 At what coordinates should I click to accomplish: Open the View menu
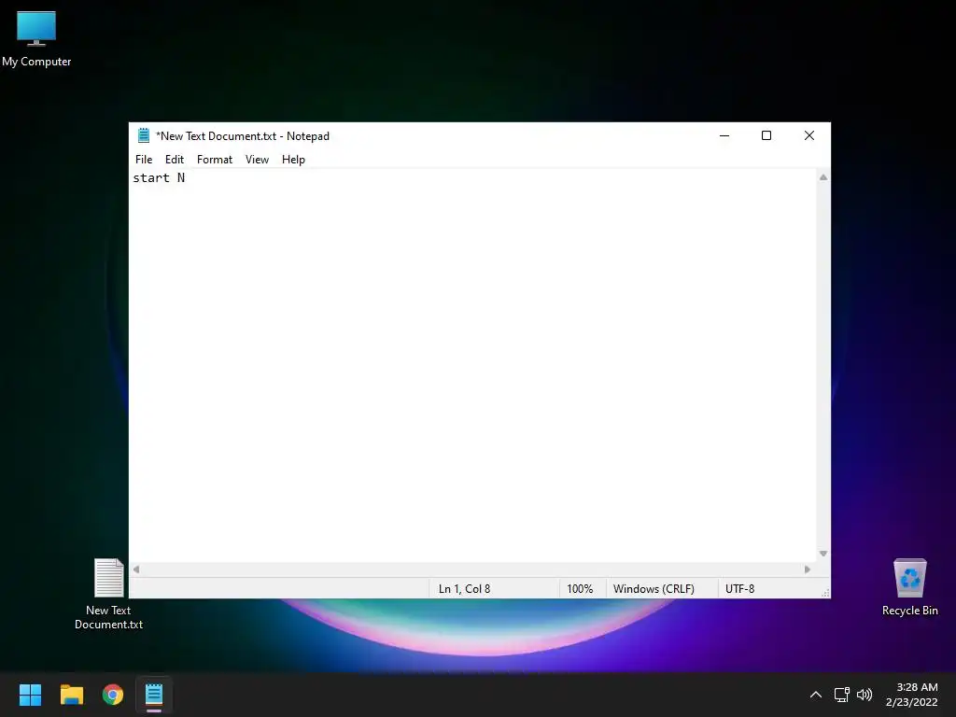click(257, 160)
